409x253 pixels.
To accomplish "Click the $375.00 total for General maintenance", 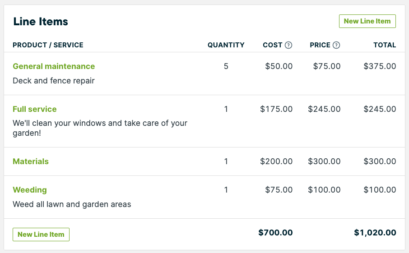I will point(380,66).
